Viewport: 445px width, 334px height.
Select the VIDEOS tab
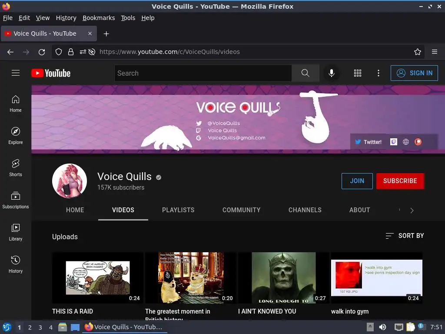[x=123, y=210]
